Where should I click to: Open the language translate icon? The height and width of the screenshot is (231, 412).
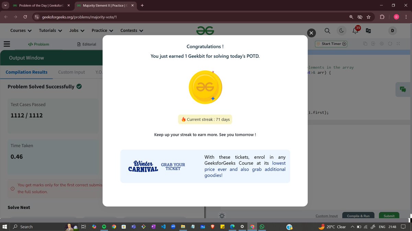tap(368, 31)
